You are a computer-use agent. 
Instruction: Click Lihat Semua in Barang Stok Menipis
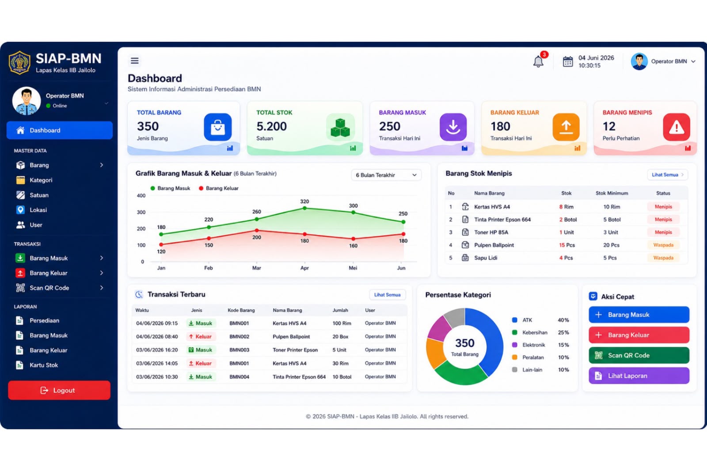point(668,175)
